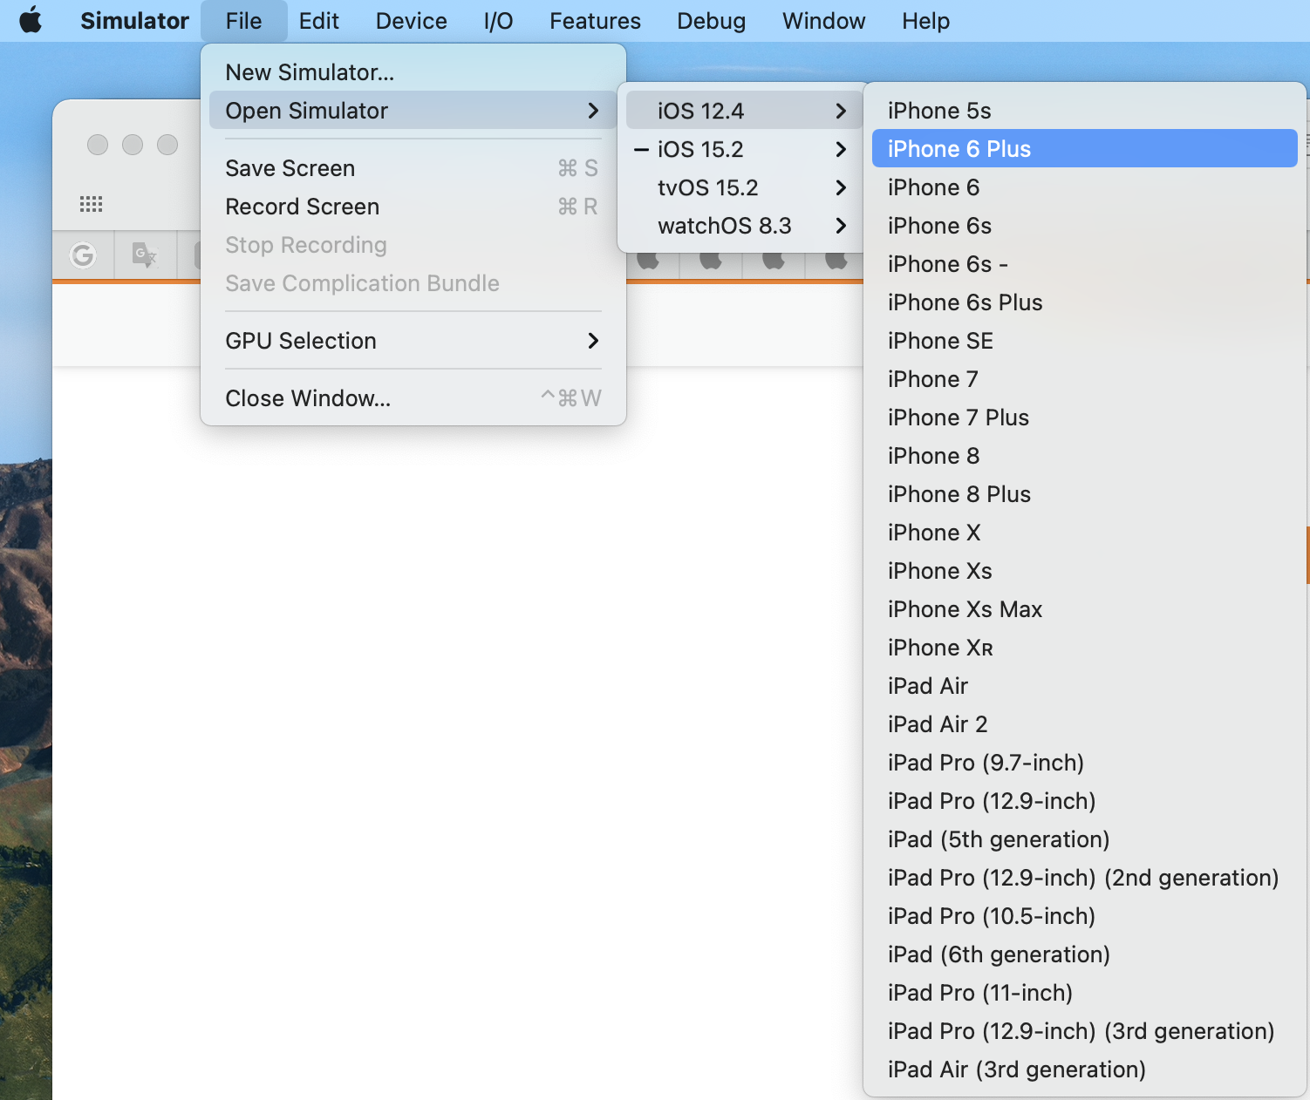Viewport: 1310px width, 1100px height.
Task: Choose iPad Air 2 from the list
Action: tap(938, 723)
